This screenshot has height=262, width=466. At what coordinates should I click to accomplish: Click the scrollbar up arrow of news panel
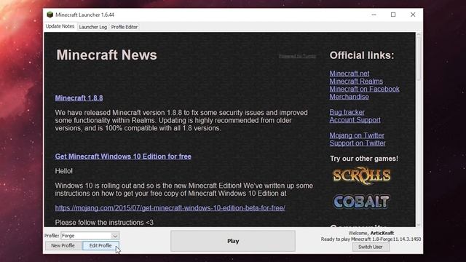click(419, 35)
